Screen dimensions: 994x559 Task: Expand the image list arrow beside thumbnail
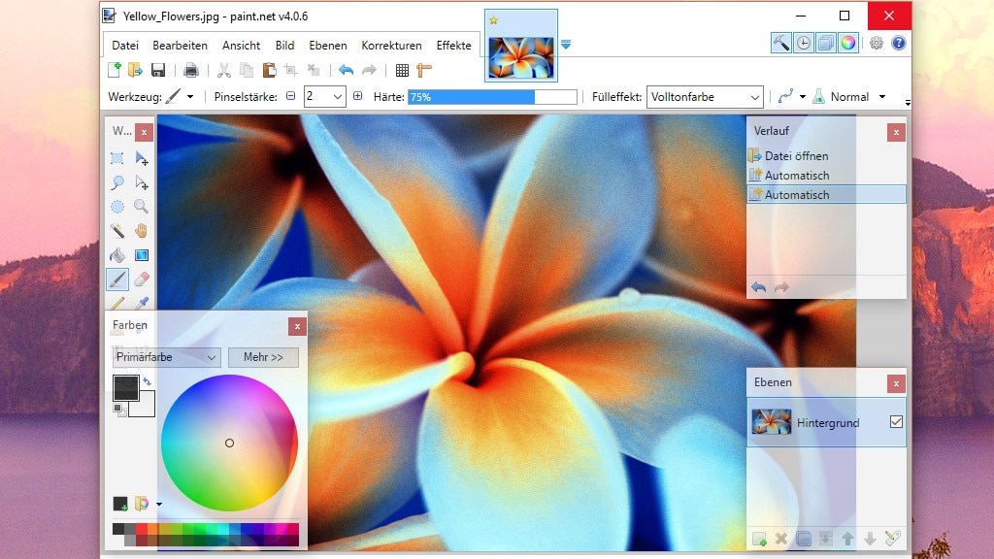(566, 45)
